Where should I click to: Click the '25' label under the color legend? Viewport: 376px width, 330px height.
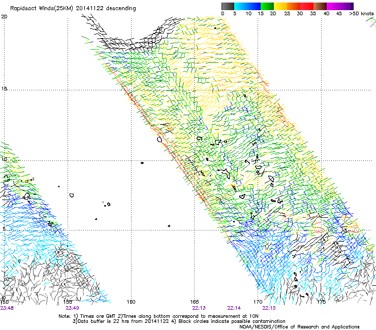(287, 14)
